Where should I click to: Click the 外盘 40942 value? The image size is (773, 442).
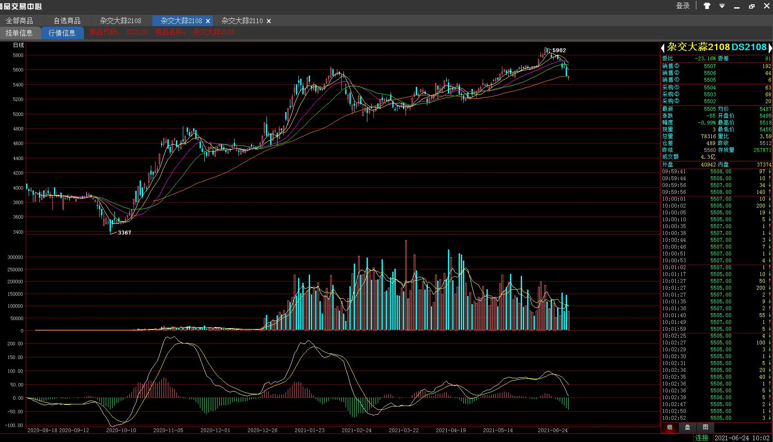[x=708, y=165]
